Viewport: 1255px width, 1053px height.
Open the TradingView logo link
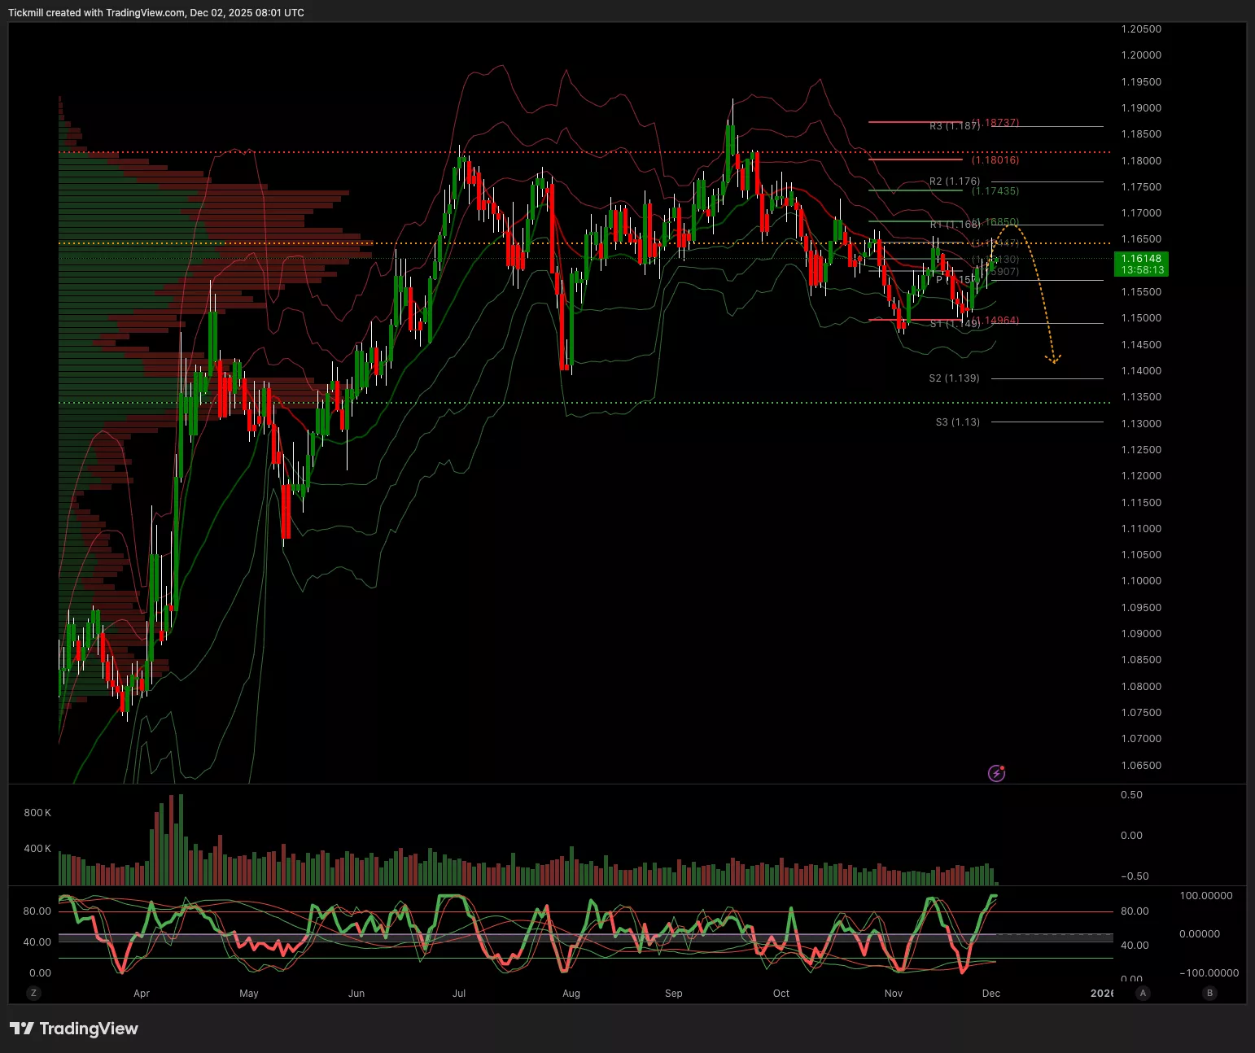point(74,1029)
